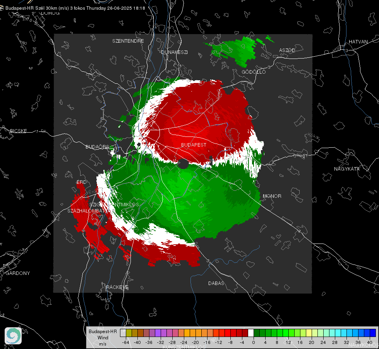This screenshot has width=379, height=349.
Task: Click the GÖDÖLLŐ town label
Action: (x=254, y=72)
